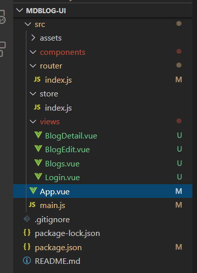Select the router folder label
The height and width of the screenshot is (273, 197).
click(51, 66)
